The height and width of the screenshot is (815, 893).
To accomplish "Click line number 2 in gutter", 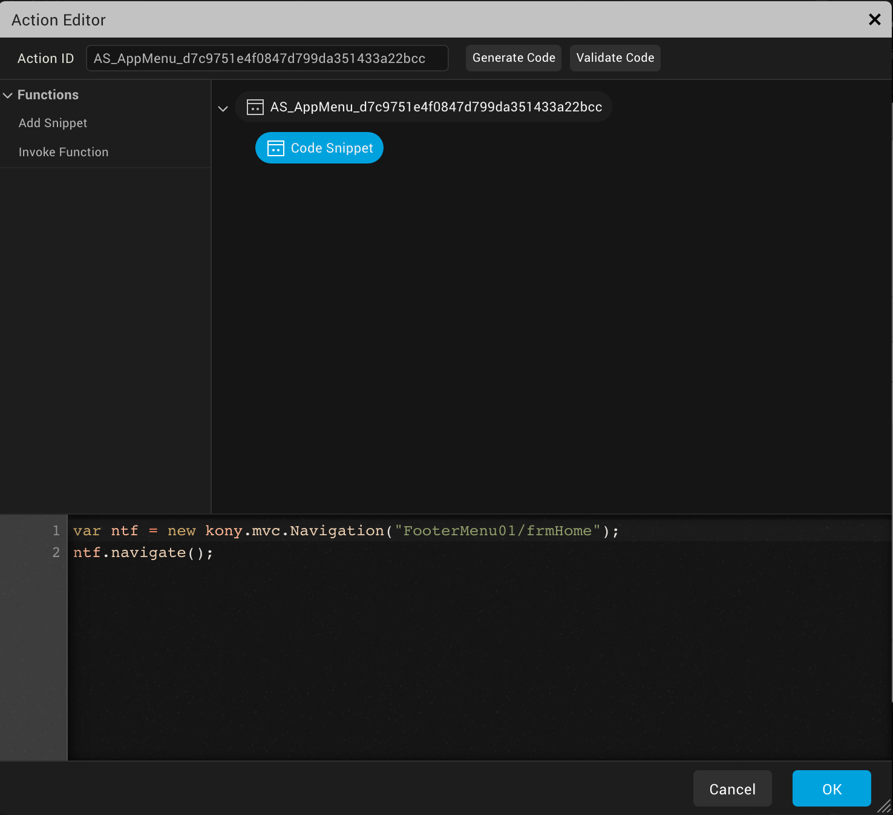I will [56, 553].
